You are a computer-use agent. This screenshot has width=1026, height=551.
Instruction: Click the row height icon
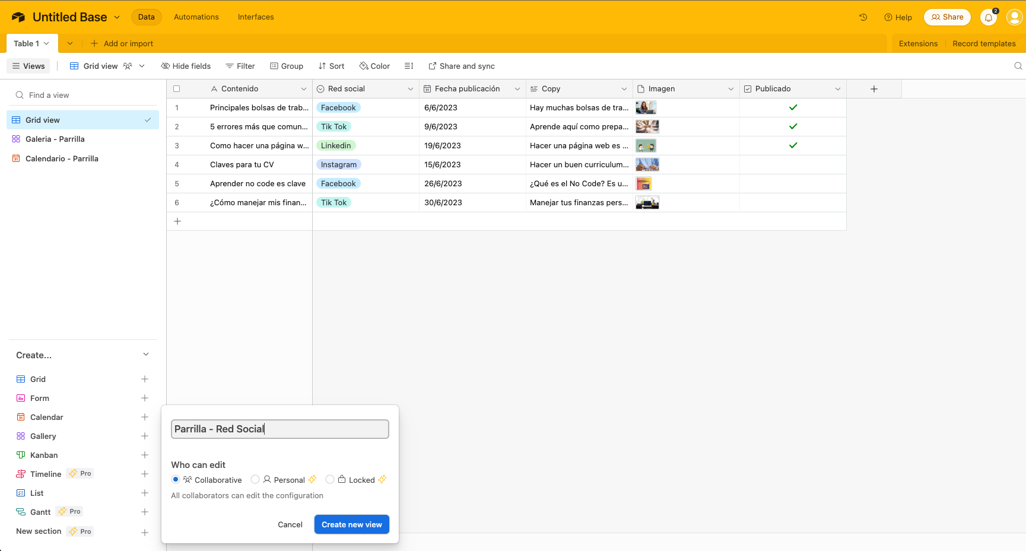(x=409, y=66)
